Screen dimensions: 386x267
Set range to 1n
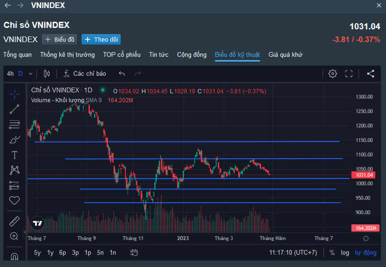click(x=113, y=253)
